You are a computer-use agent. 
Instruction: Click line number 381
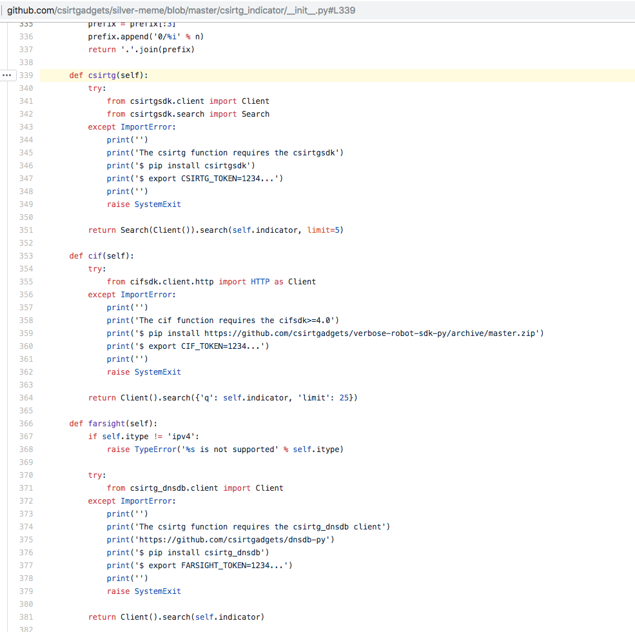(26, 617)
